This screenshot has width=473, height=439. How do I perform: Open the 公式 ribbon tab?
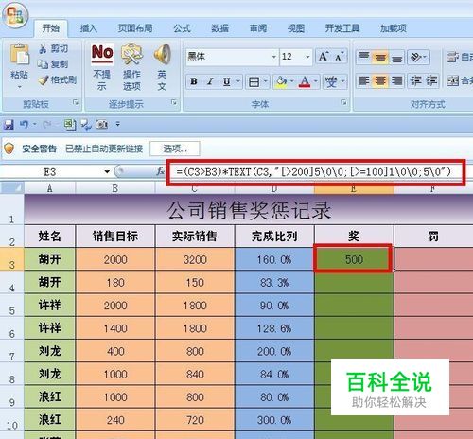182,28
